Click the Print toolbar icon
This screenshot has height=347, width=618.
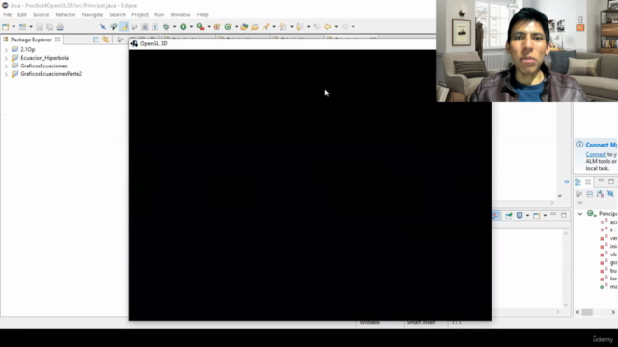(x=60, y=27)
